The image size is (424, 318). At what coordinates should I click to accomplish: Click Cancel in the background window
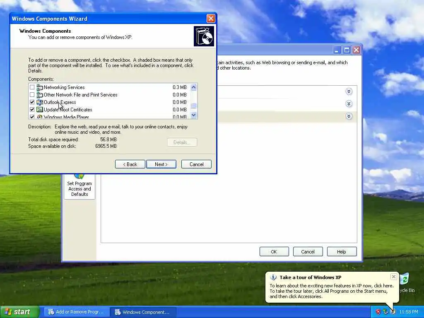[x=308, y=252]
